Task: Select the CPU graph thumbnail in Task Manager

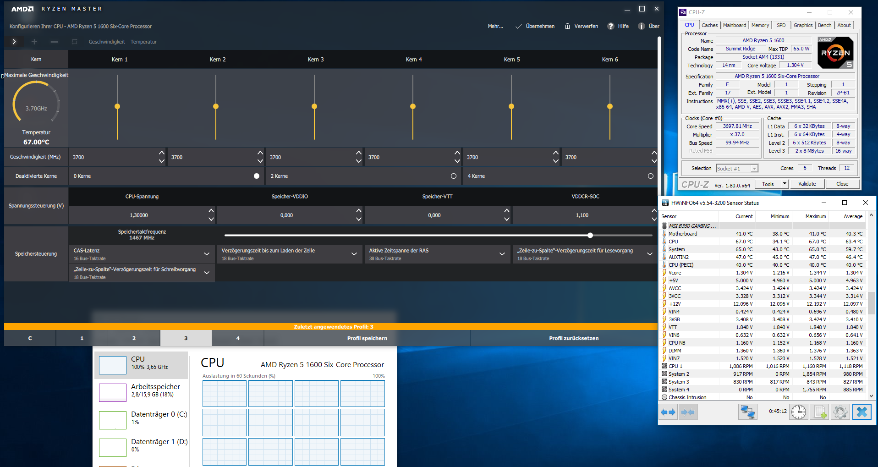Action: pyautogui.click(x=113, y=365)
